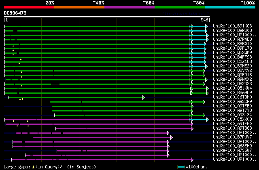Click the query name DC596473

(x=15, y=13)
